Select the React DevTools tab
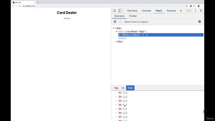Viewport: 215px width, 121px height. coord(159,11)
